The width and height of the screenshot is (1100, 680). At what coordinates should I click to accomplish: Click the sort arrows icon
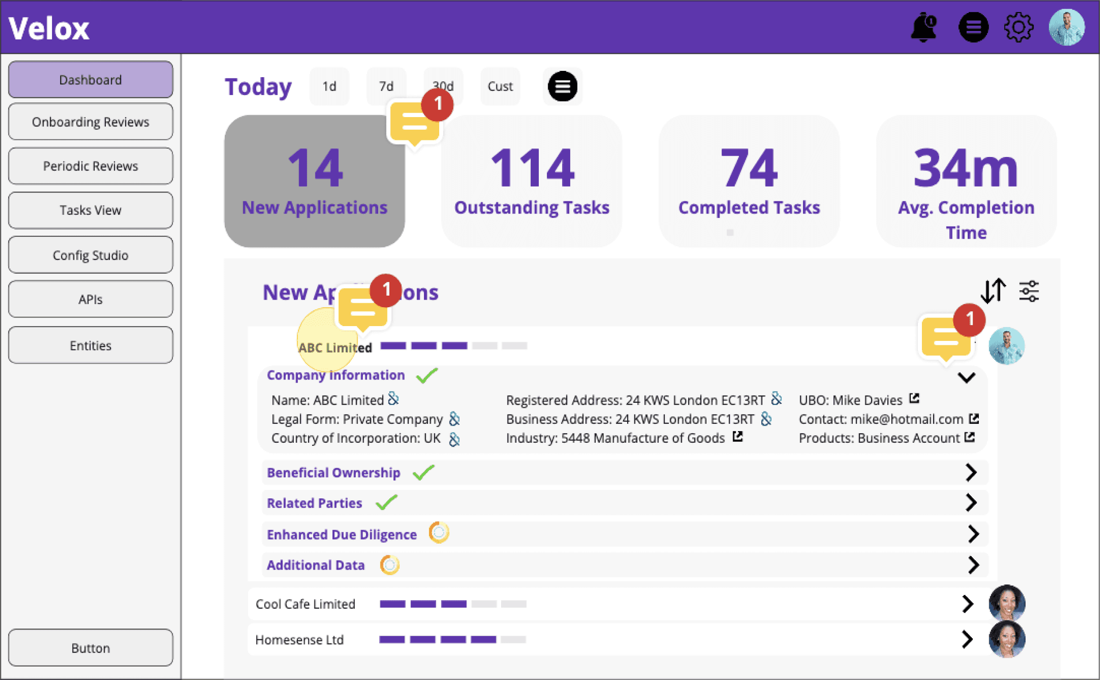coord(993,291)
